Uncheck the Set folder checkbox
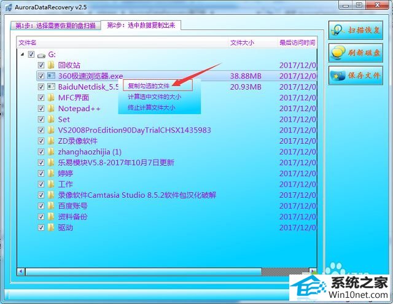Image resolution: width=393 pixels, height=304 pixels. pos(41,119)
